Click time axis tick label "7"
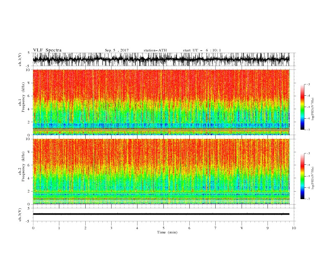The image size is (331, 256). tap(216, 228)
